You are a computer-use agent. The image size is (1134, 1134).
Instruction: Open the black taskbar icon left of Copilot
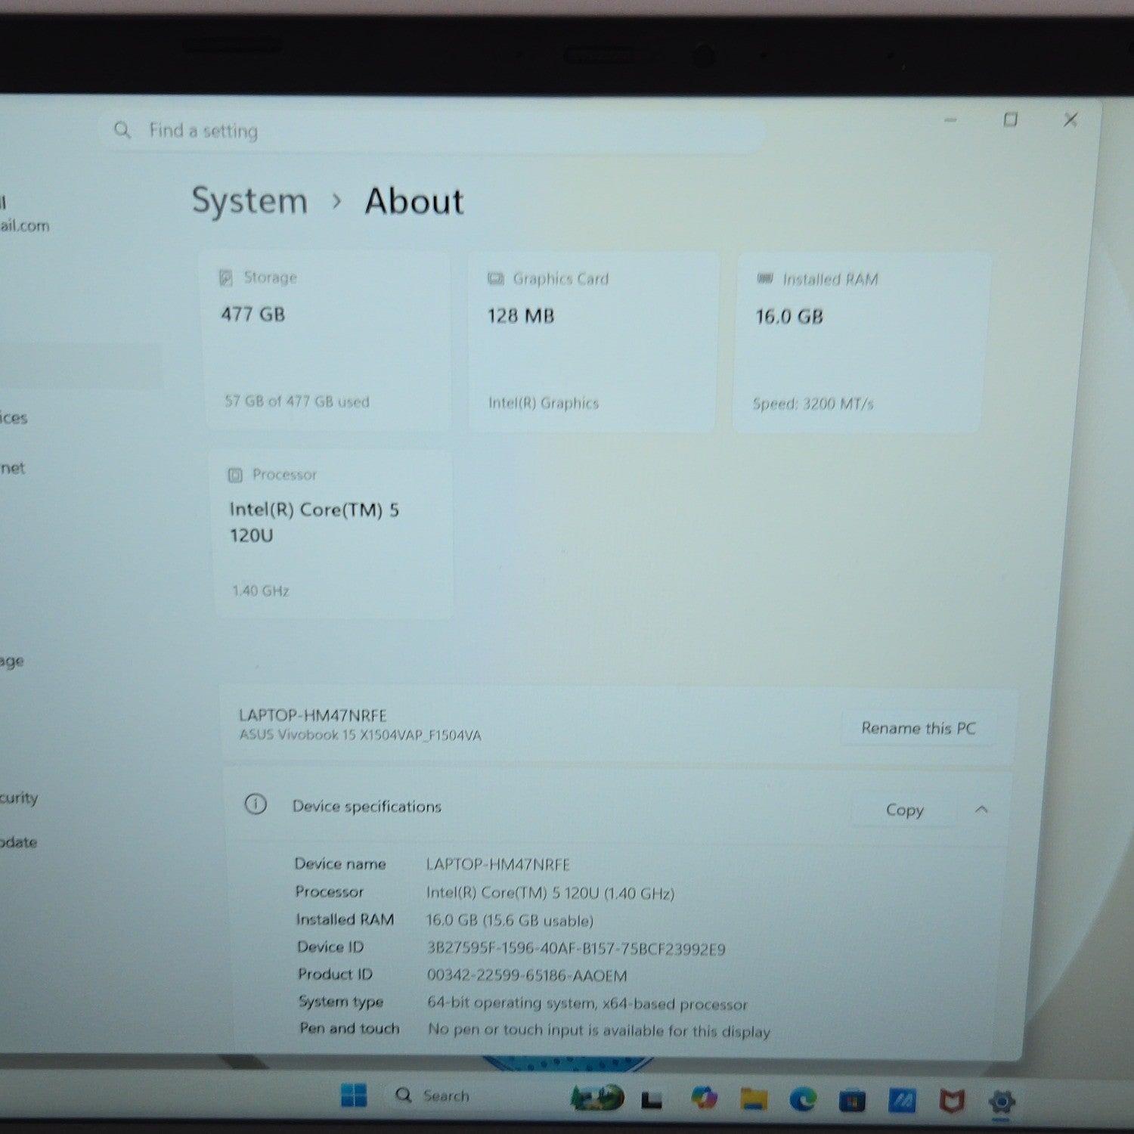652,1099
